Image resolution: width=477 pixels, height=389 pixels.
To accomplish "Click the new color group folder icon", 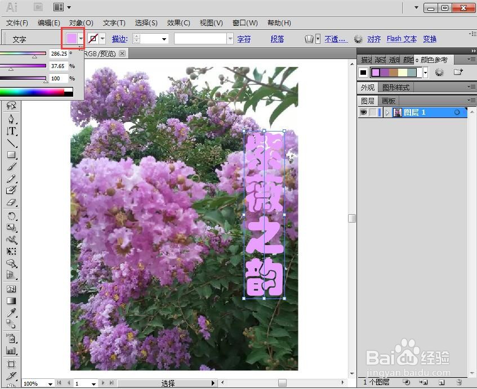I will 458,72.
